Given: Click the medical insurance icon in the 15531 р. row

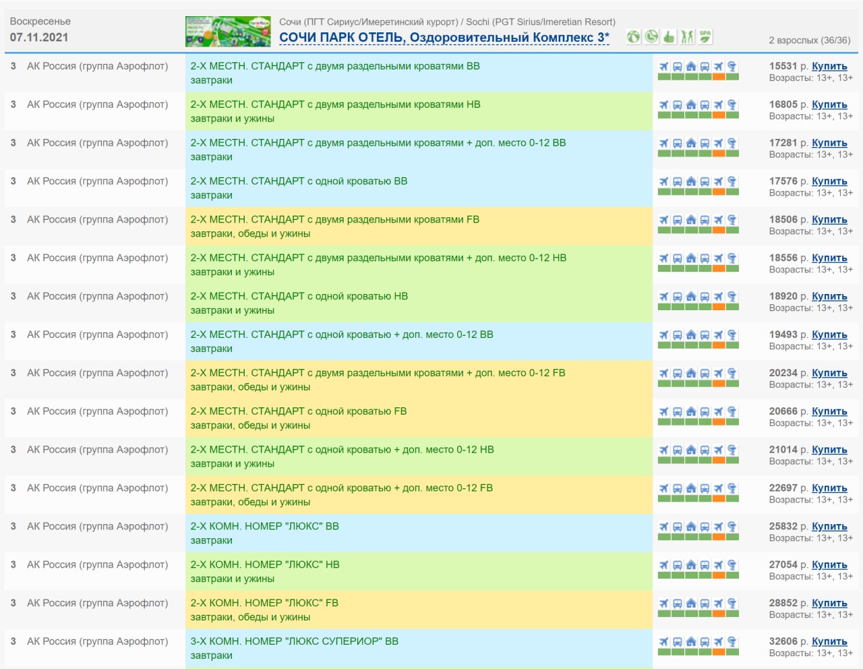Looking at the screenshot, I should (x=732, y=67).
